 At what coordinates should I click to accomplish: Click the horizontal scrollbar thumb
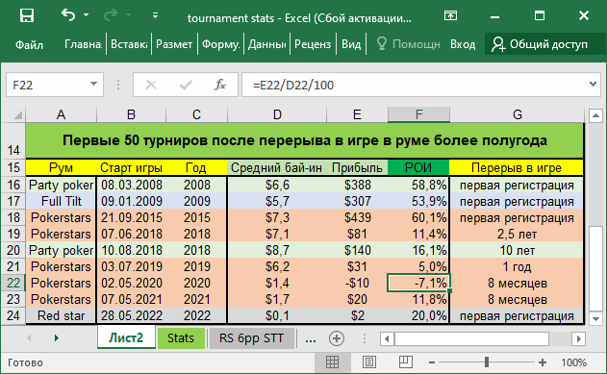pyautogui.click(x=471, y=338)
